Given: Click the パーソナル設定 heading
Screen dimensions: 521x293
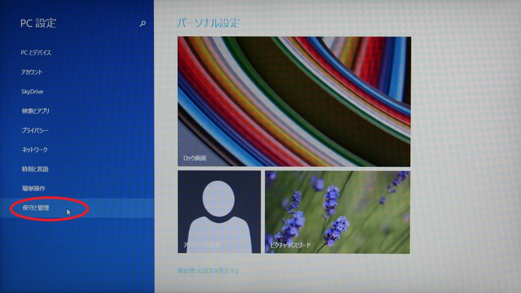Looking at the screenshot, I should pyautogui.click(x=208, y=23).
